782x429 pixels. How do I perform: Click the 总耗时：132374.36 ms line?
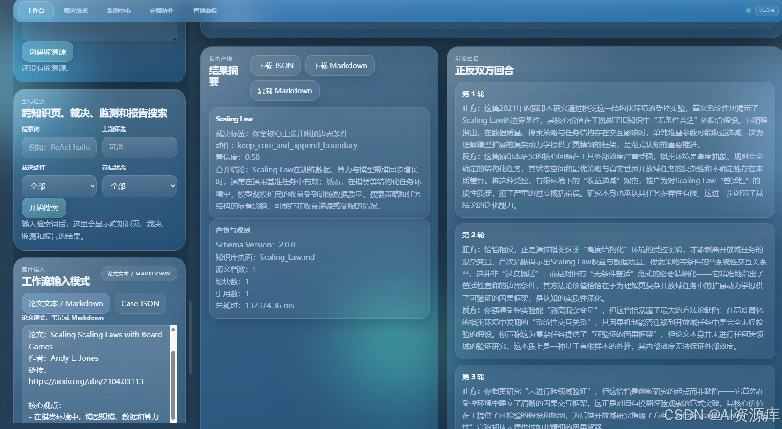255,305
